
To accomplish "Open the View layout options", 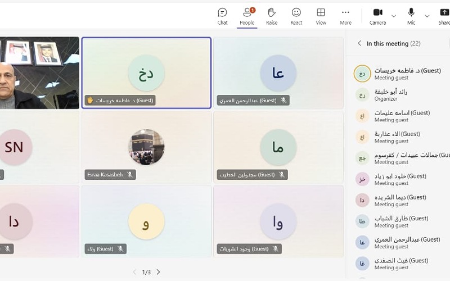I will (321, 16).
